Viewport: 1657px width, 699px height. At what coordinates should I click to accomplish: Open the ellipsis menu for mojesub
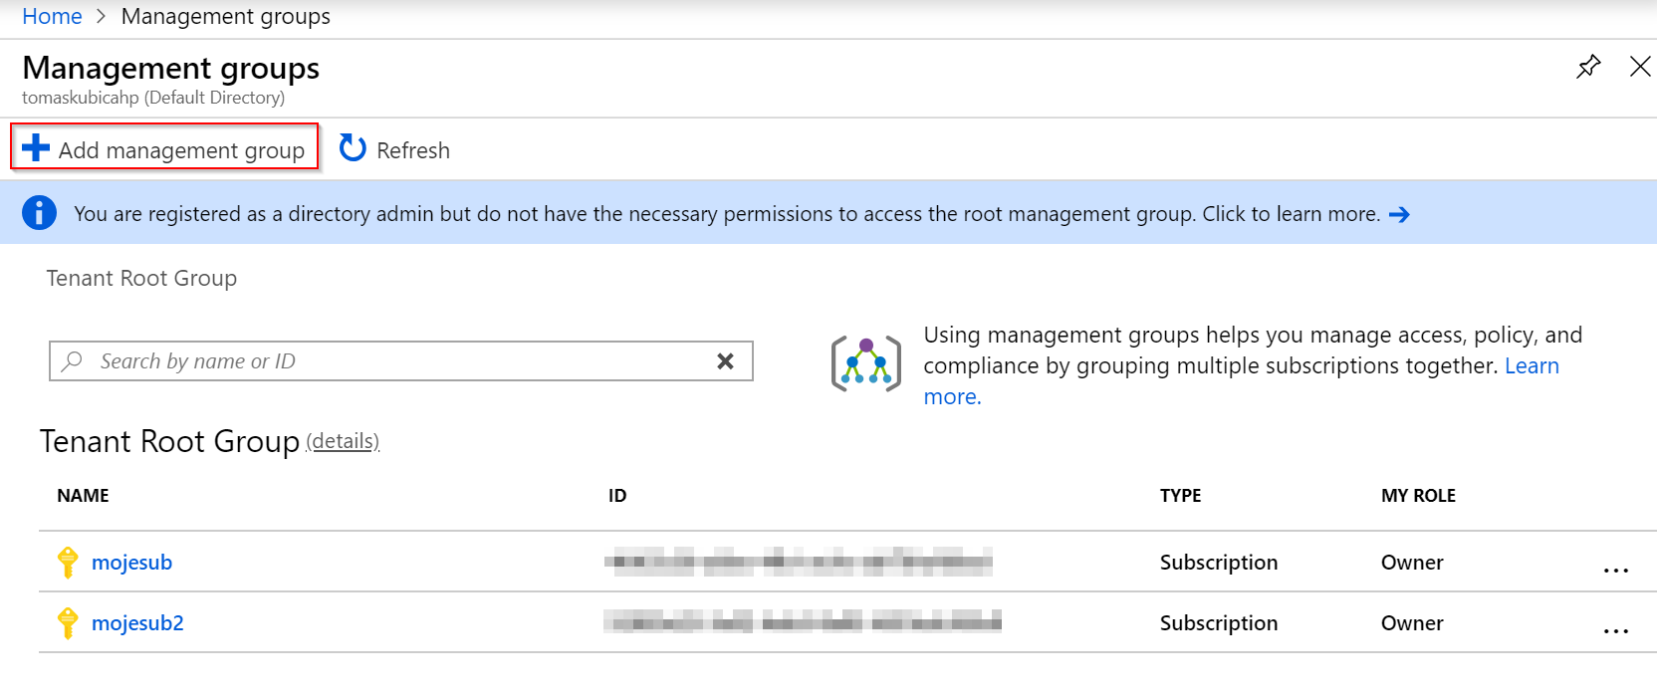[1615, 571]
